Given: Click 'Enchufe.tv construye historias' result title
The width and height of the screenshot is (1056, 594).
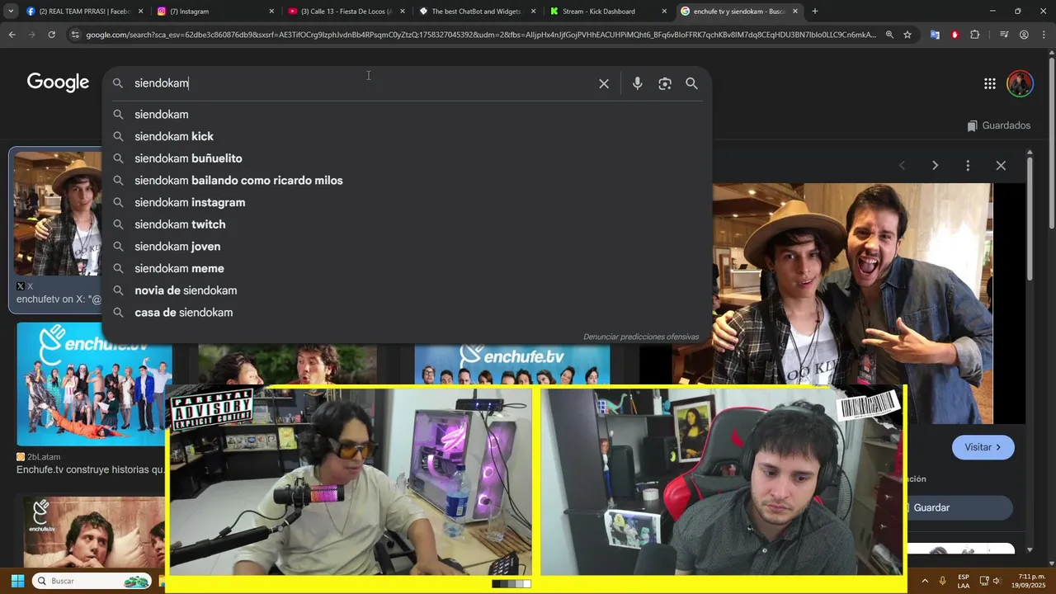Looking at the screenshot, I should [91, 469].
